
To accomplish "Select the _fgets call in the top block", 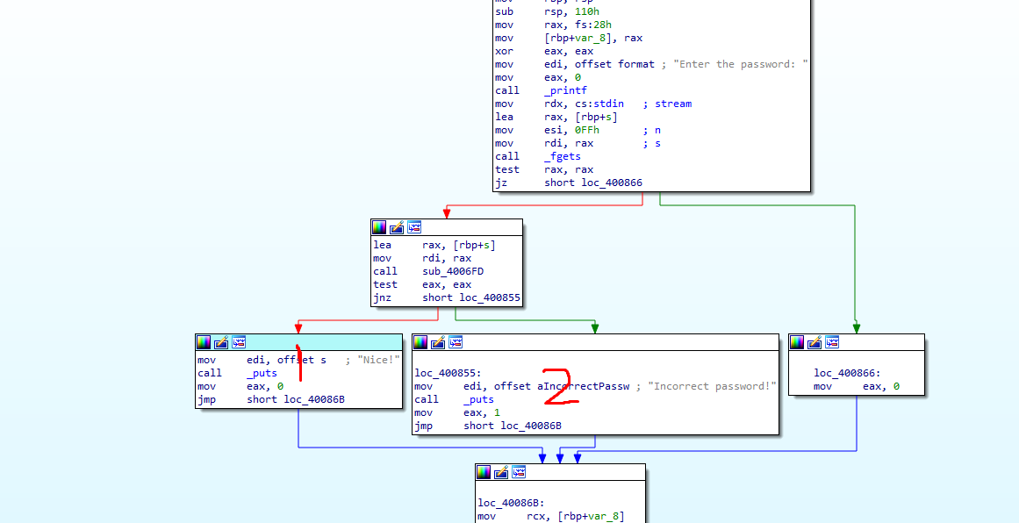I will click(562, 156).
